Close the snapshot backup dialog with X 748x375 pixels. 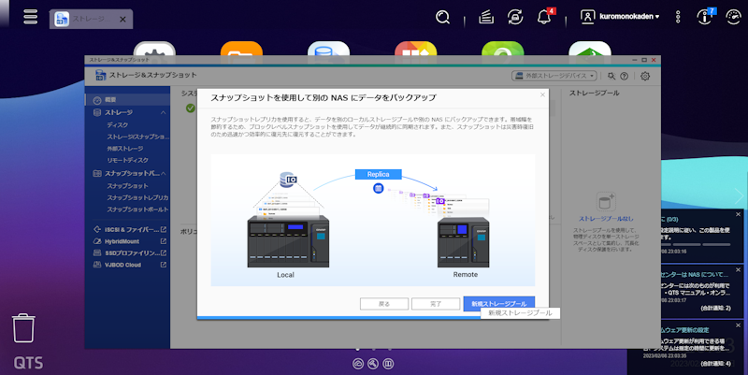pos(542,94)
